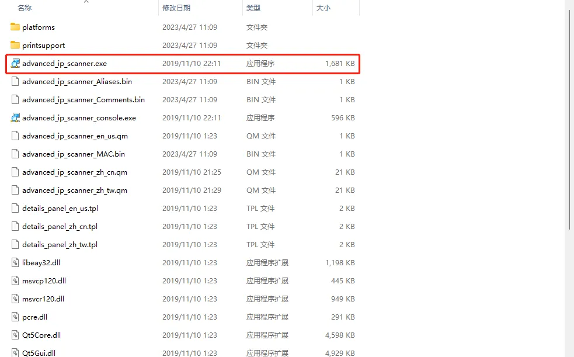
Task: Click the 1,198 KB size value
Action: tap(340, 262)
